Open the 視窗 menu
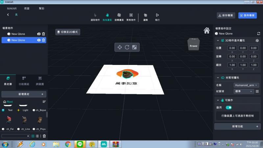This screenshot has width=263, height=148. click(x=27, y=8)
